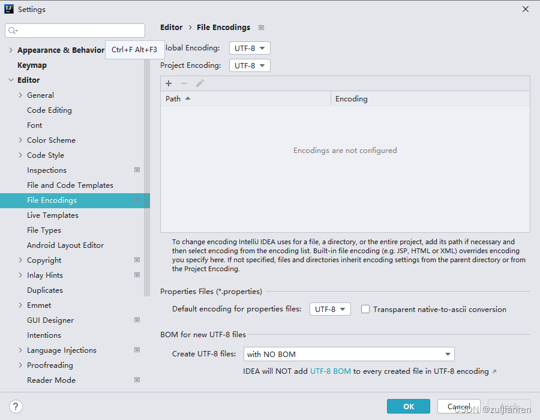Screen dimensions: 540x420
Task: Open Reader Mode settings label
Action: point(51,380)
